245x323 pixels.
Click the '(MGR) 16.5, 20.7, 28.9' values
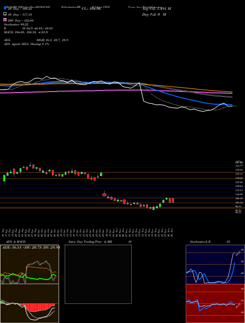52,40
